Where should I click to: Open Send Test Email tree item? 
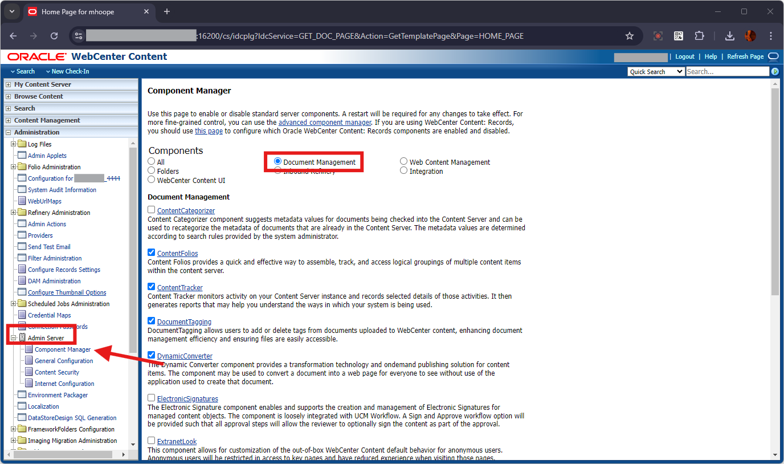(x=49, y=247)
